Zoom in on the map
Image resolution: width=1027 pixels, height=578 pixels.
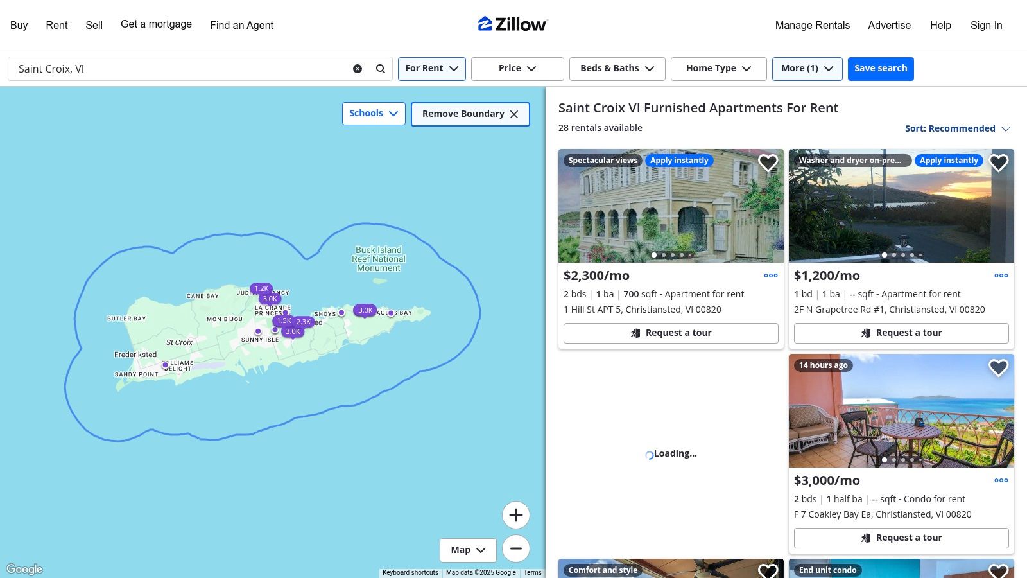click(x=516, y=515)
